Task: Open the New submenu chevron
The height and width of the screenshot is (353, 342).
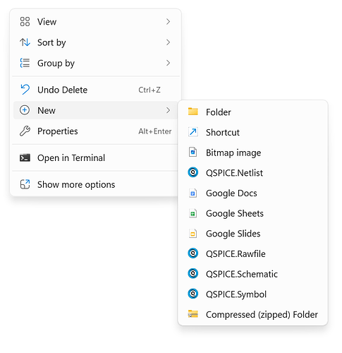Action: point(168,110)
